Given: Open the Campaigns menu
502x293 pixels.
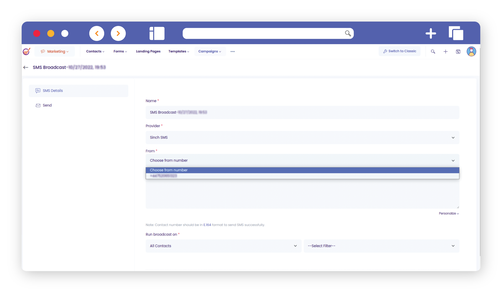Looking at the screenshot, I should coord(210,51).
